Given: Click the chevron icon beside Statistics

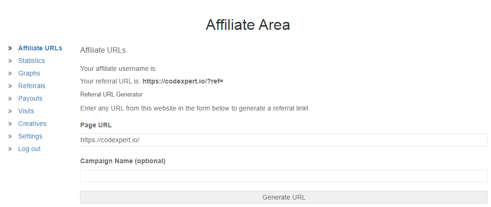Looking at the screenshot, I should [10, 61].
